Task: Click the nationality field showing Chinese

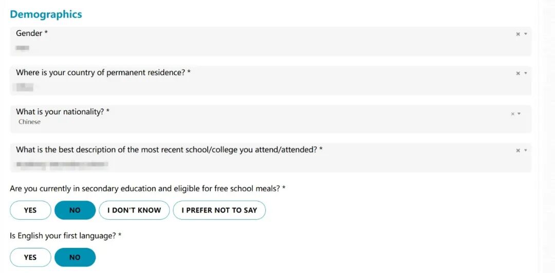Action: tap(270, 119)
